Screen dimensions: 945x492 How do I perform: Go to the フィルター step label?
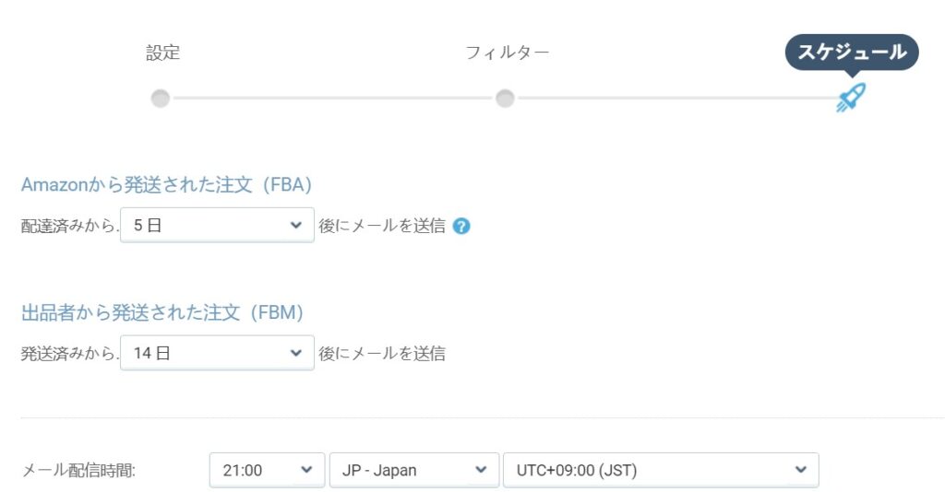[508, 53]
